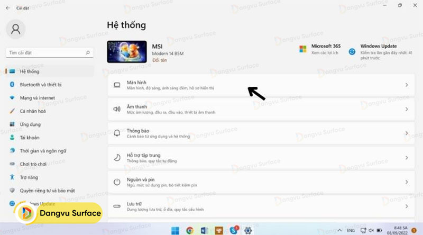The width and height of the screenshot is (423, 235).
Task: Expand the Thông báo row chevron
Action: coord(407,133)
